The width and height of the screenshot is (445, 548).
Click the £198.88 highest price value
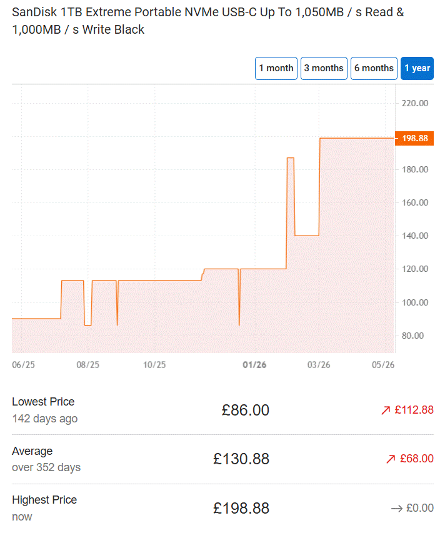[241, 508]
